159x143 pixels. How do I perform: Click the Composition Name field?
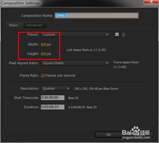97,16
